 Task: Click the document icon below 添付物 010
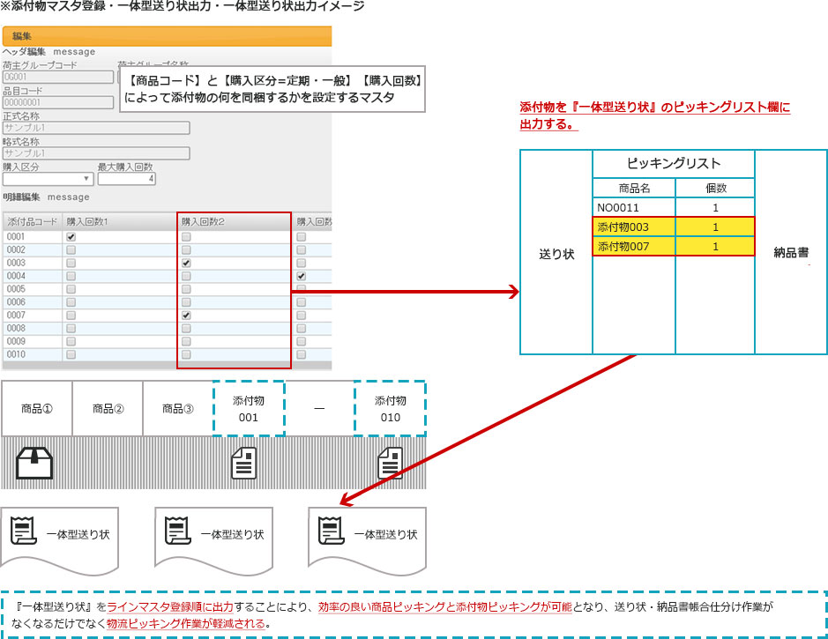tap(390, 463)
